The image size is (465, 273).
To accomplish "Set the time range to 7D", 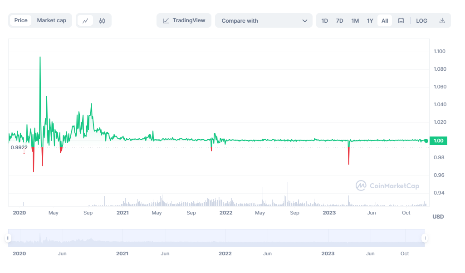I will pos(339,20).
